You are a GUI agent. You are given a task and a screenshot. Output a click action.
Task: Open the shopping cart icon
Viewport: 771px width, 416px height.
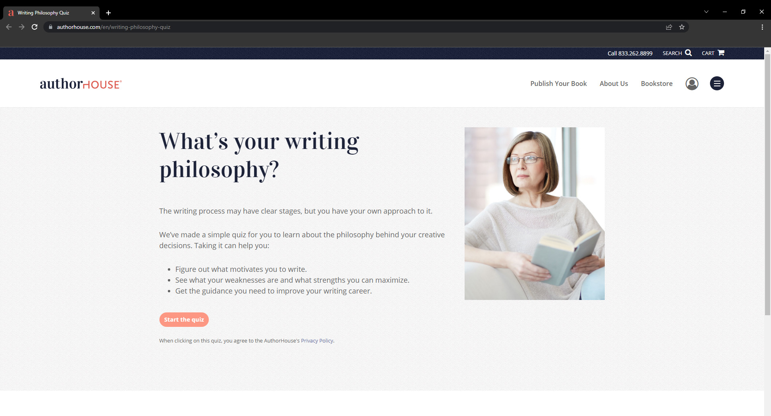[721, 53]
